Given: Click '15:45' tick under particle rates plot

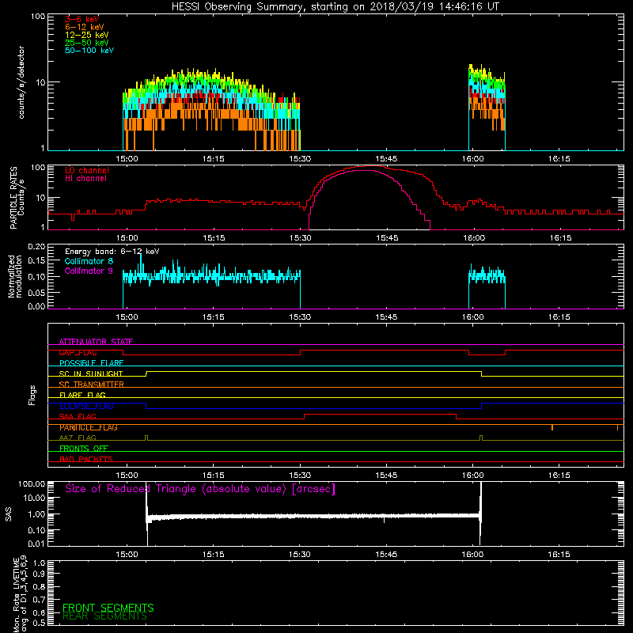Looking at the screenshot, I should 387,238.
